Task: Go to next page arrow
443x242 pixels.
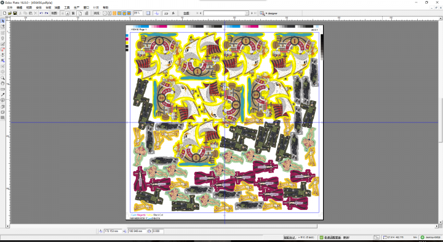Action: [252, 13]
